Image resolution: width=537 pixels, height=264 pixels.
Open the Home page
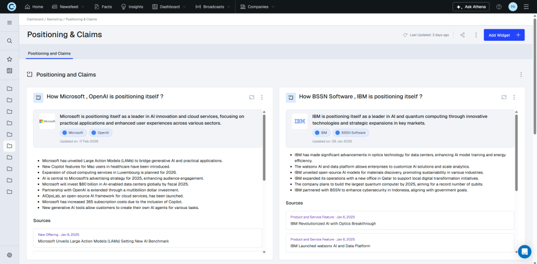[x=34, y=7]
